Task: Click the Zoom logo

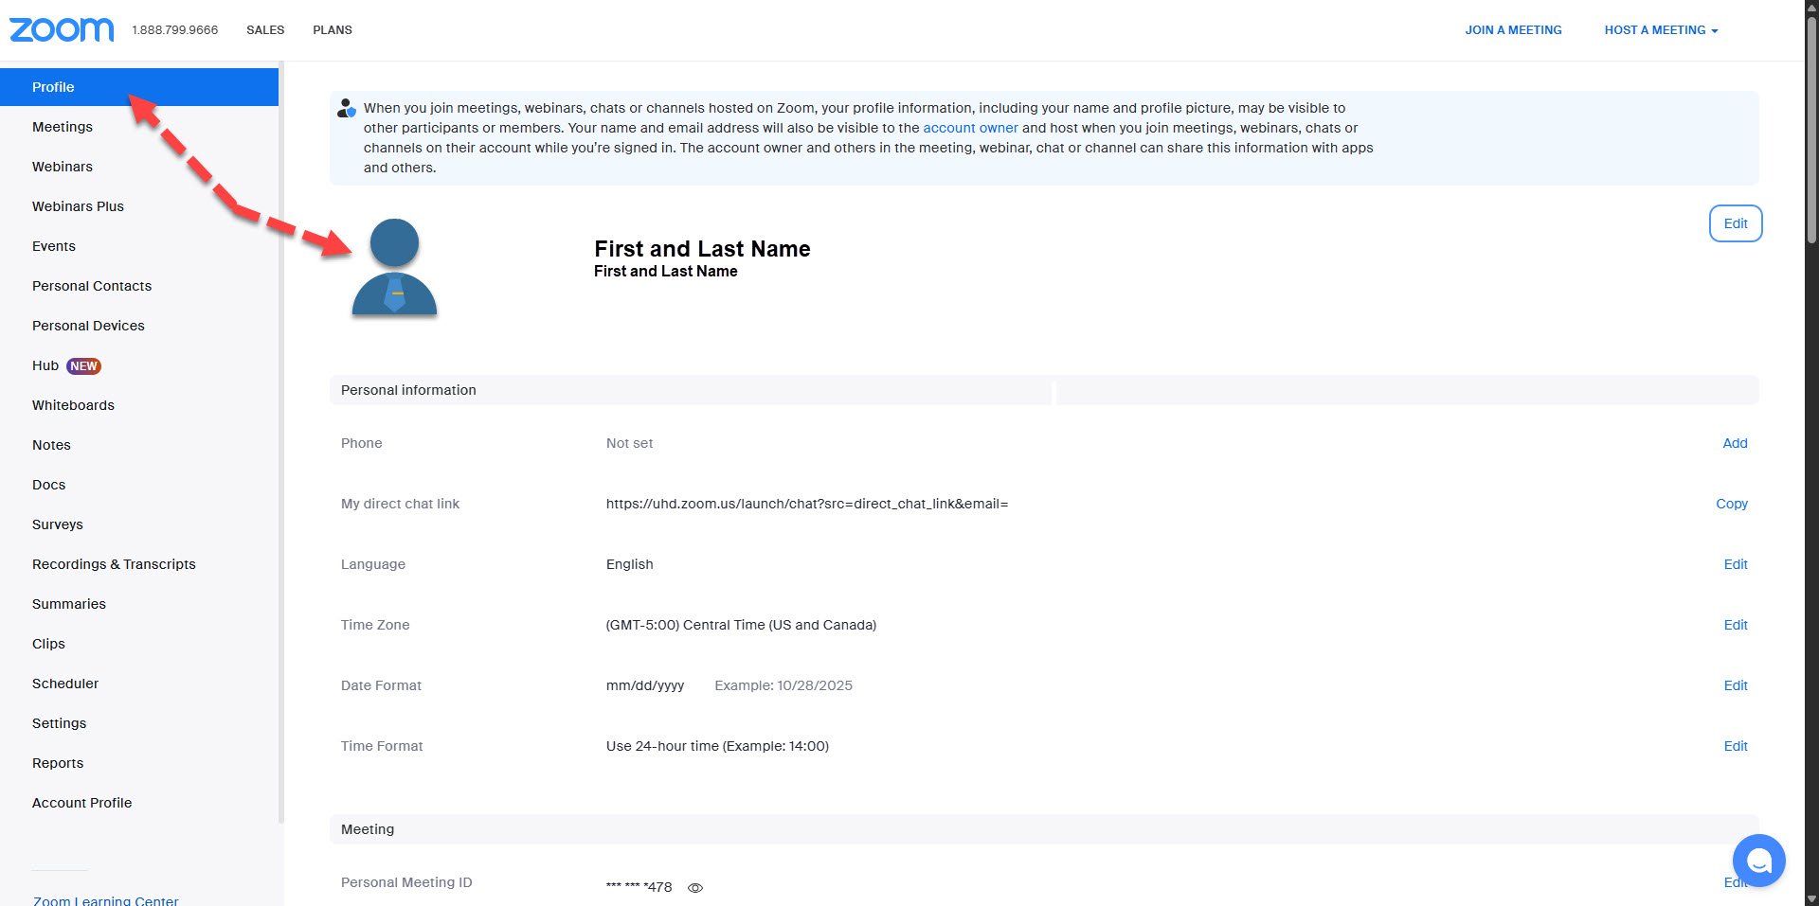Action: (x=62, y=30)
